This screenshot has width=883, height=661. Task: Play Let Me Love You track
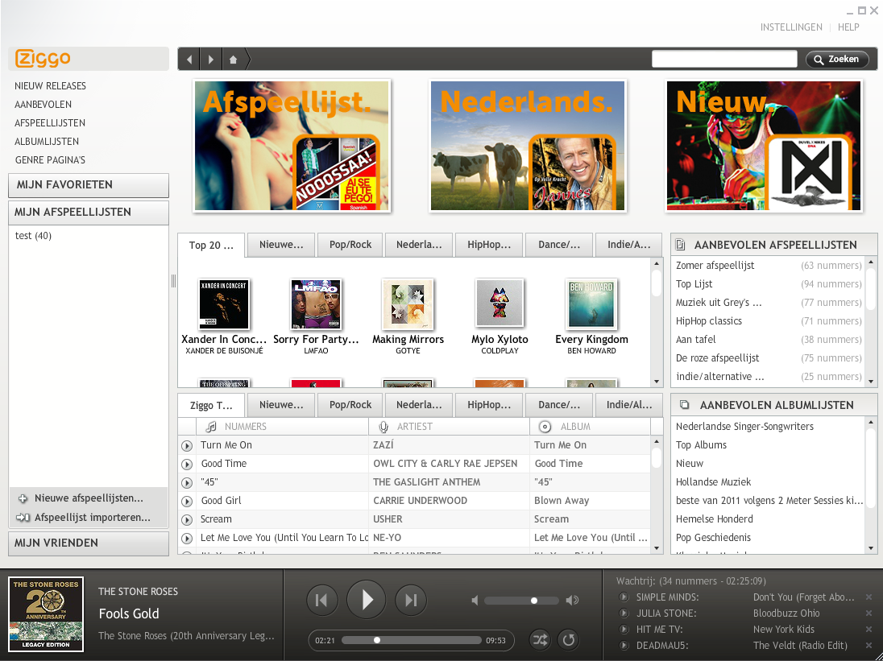[x=187, y=539]
